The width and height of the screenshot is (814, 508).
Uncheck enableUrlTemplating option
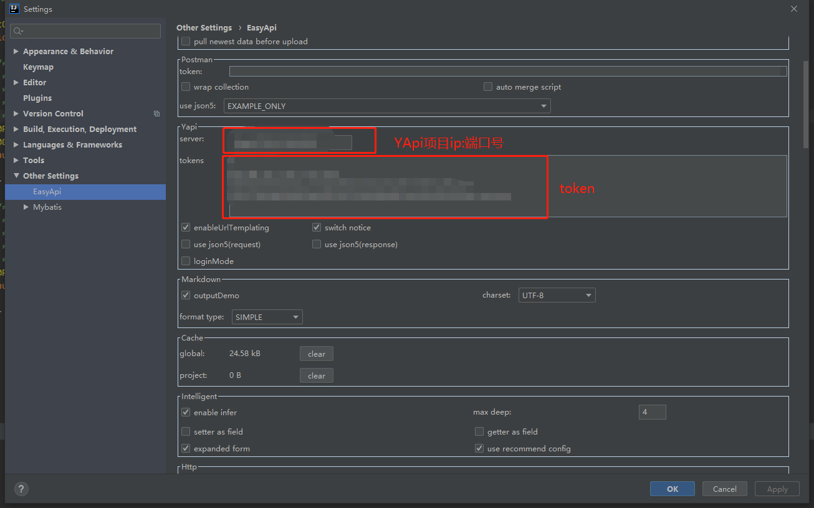186,228
